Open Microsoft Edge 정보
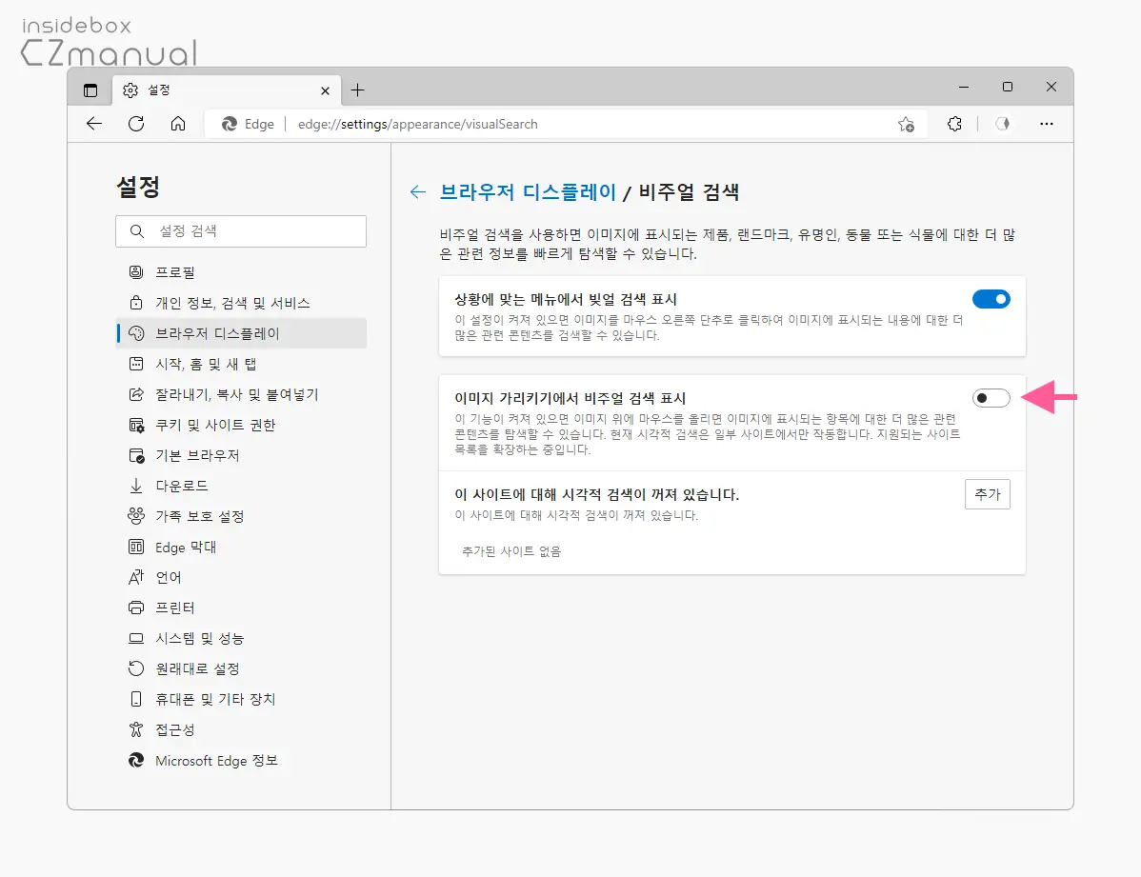Image resolution: width=1141 pixels, height=877 pixels. tap(241, 761)
